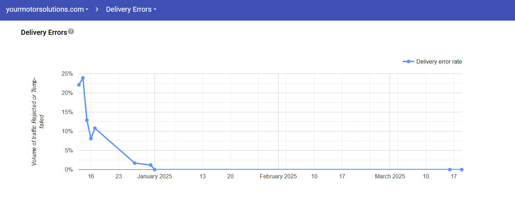Image resolution: width=515 pixels, height=211 pixels.
Task: Click the breadcrumb chevron separator in header
Action: pyautogui.click(x=97, y=10)
